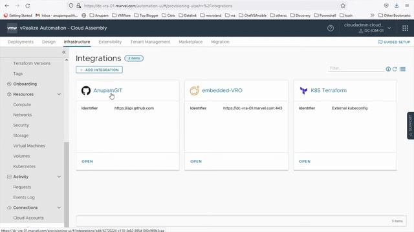Open the K8S Terraform integration link

329,90
